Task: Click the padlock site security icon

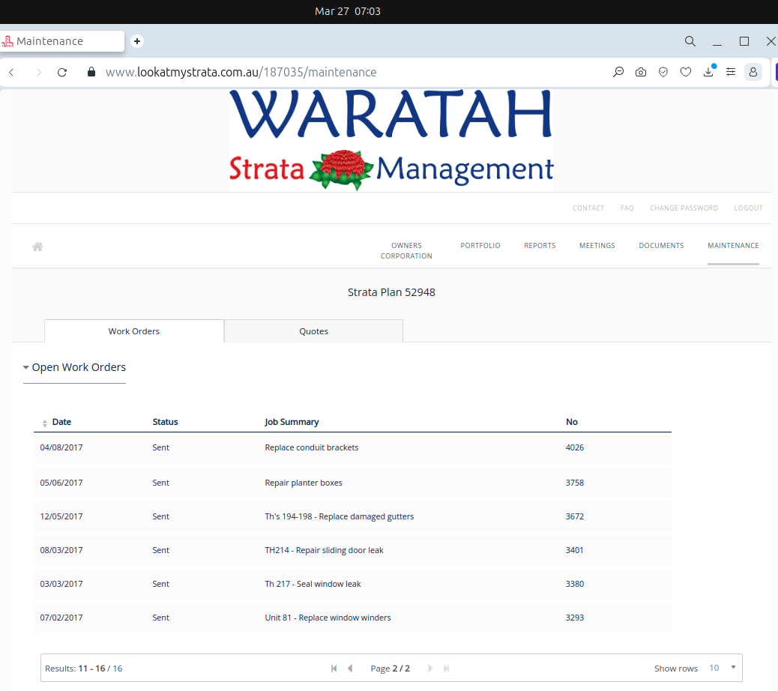Action: [x=91, y=72]
